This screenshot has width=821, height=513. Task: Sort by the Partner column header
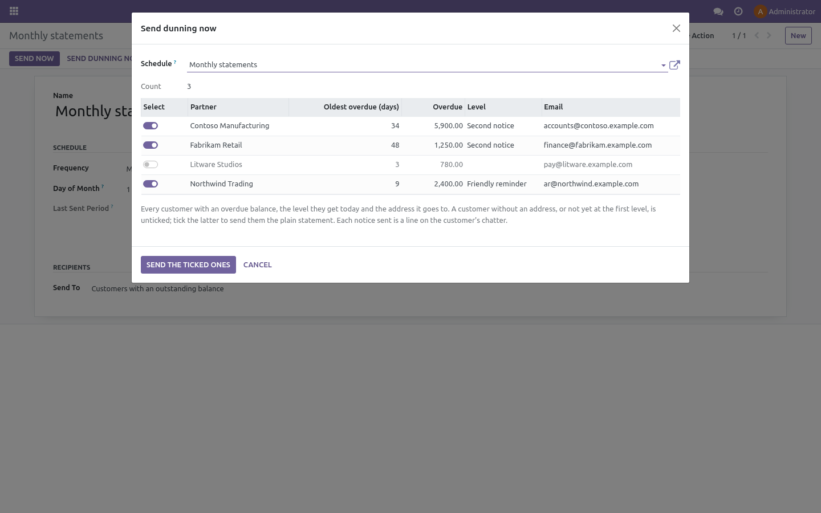click(x=238, y=107)
